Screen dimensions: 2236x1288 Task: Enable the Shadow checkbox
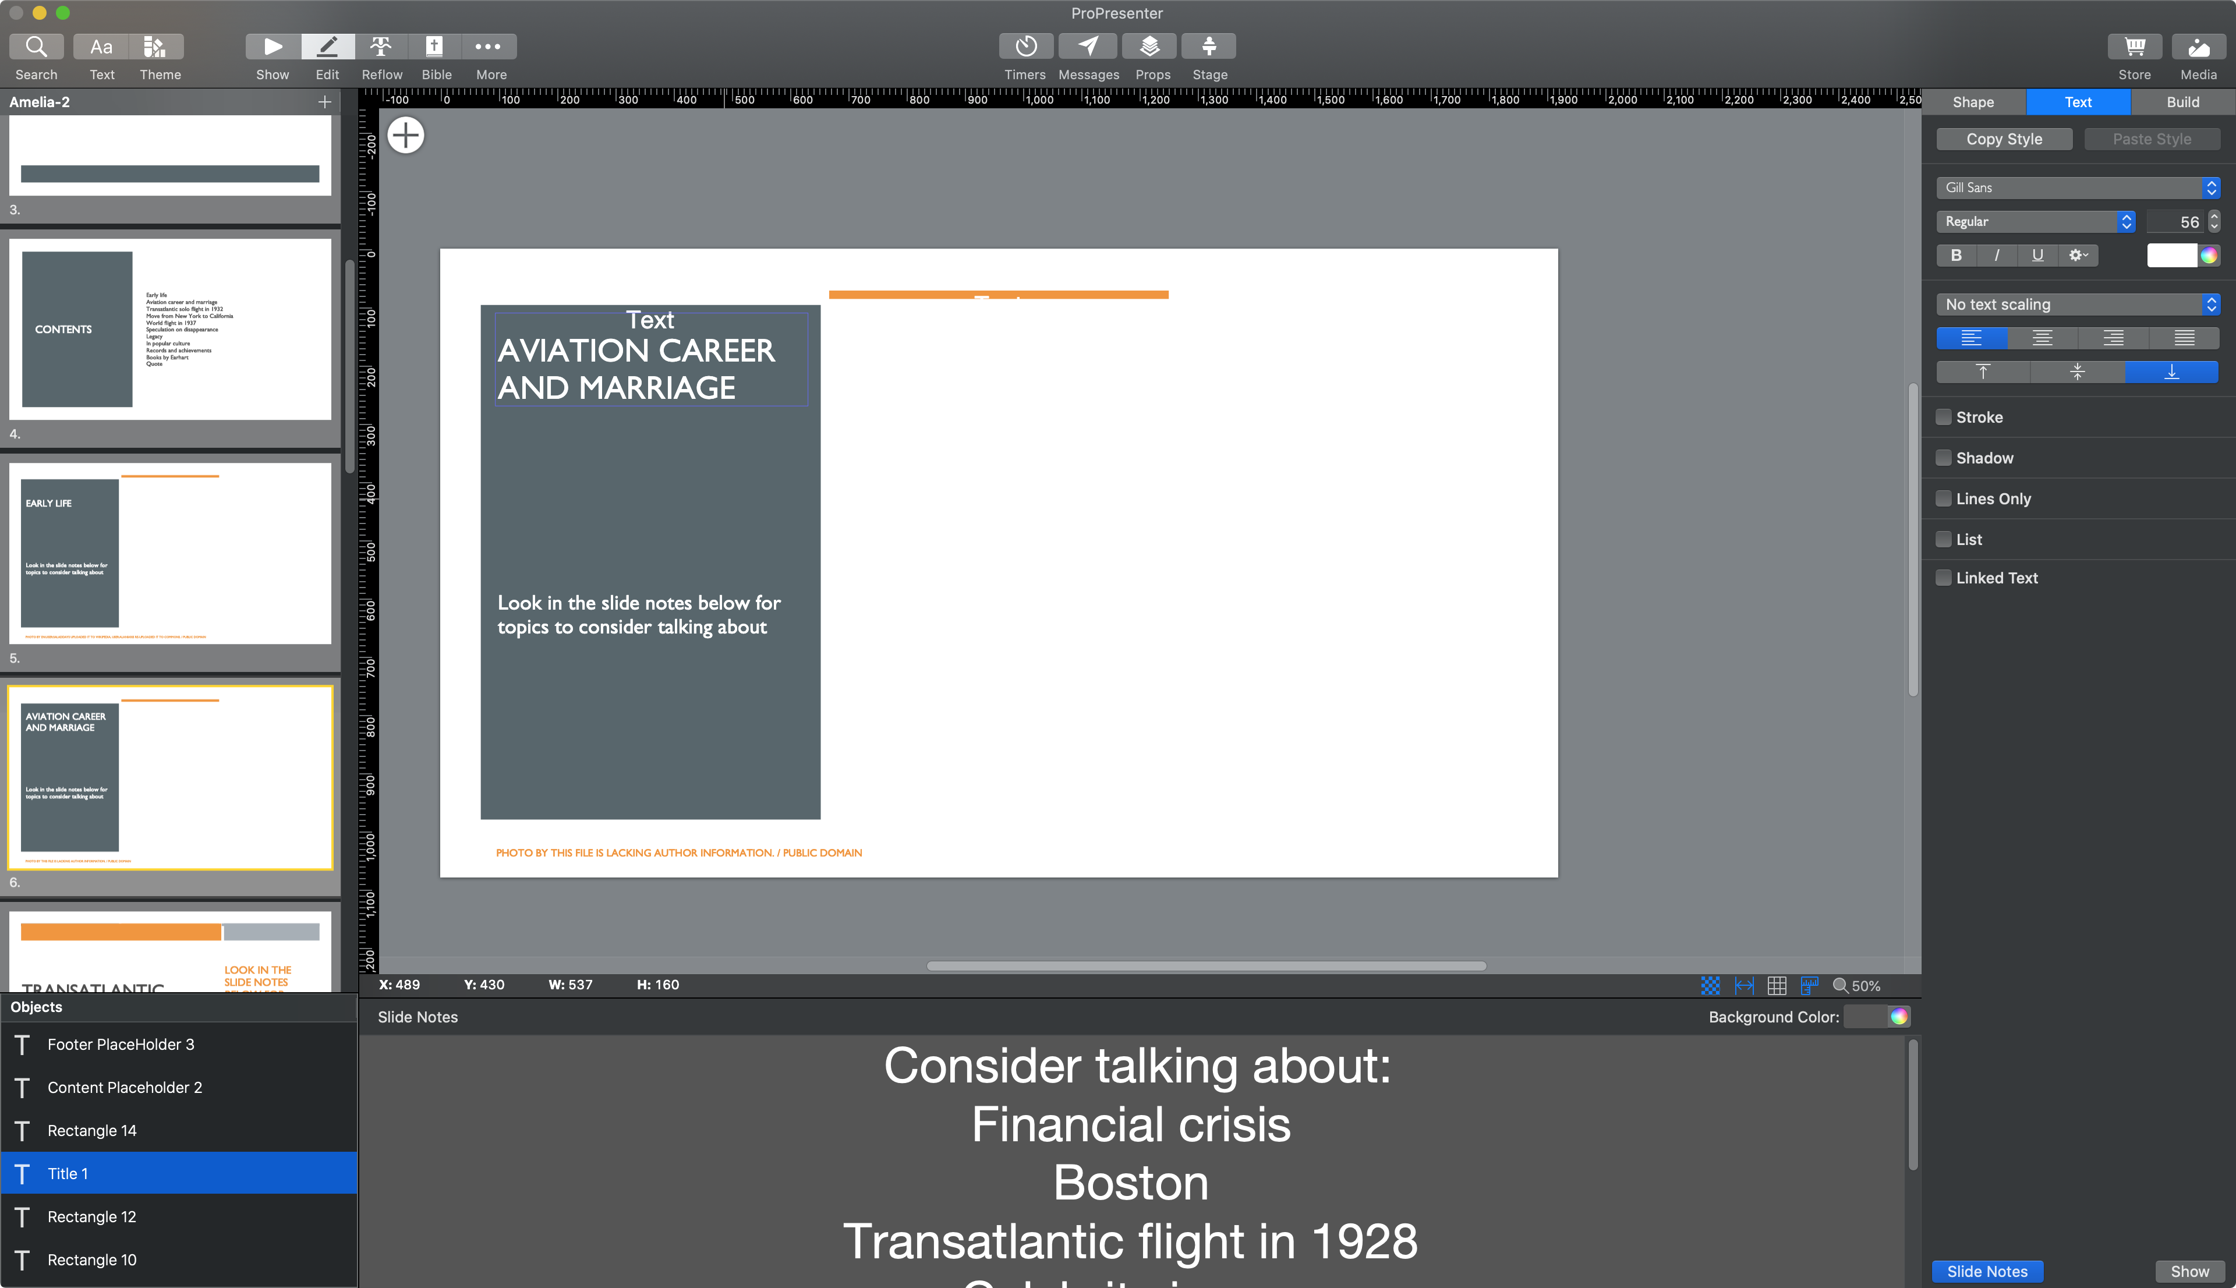tap(1943, 457)
